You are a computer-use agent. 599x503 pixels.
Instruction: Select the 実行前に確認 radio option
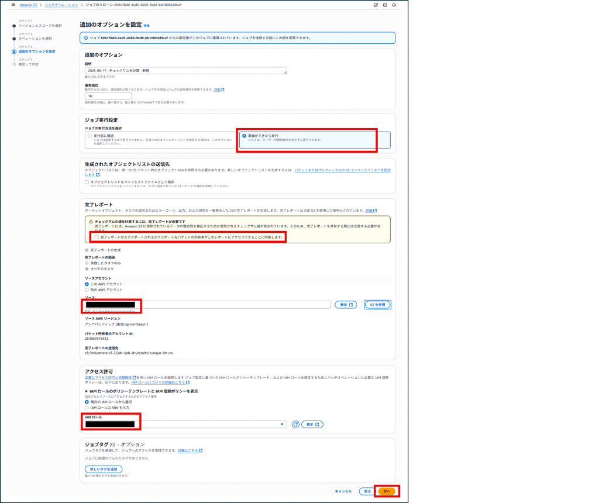89,136
